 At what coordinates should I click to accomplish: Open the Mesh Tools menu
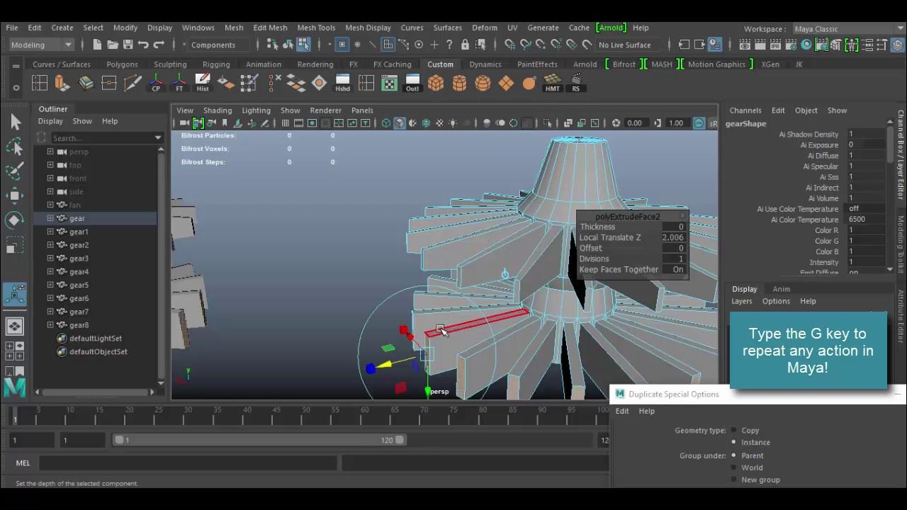click(316, 28)
